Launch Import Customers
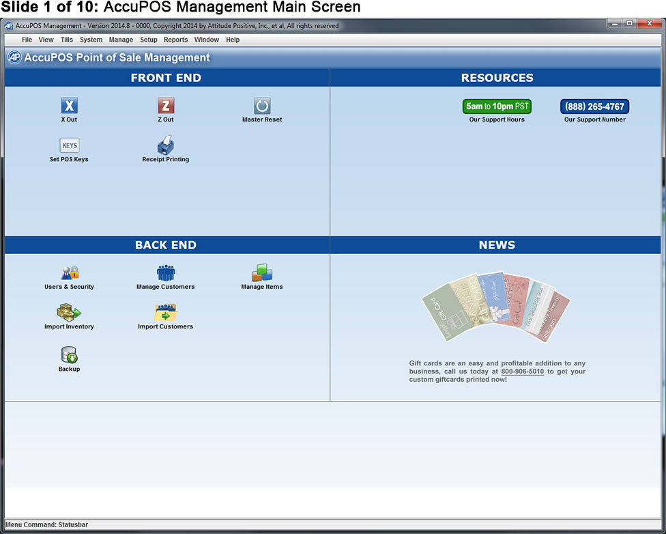 [166, 313]
